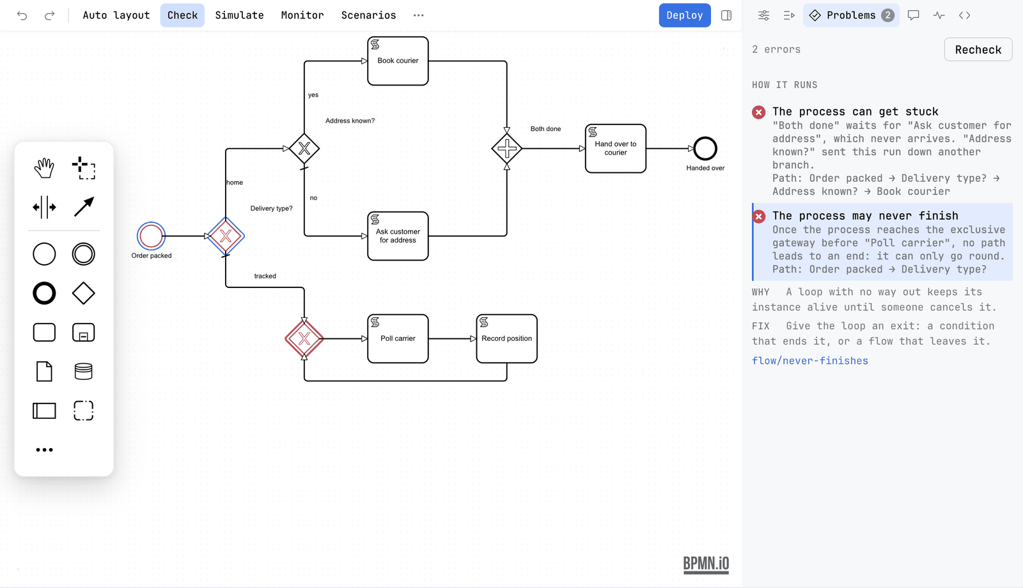
Task: Toggle the side panel visibility
Action: [726, 15]
